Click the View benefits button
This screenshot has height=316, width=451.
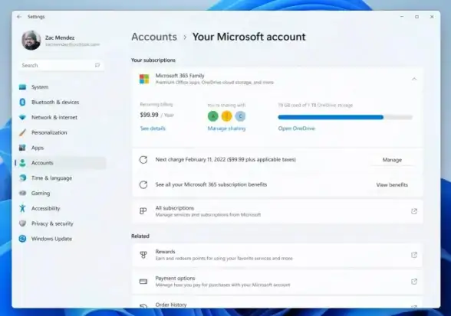[x=392, y=185]
